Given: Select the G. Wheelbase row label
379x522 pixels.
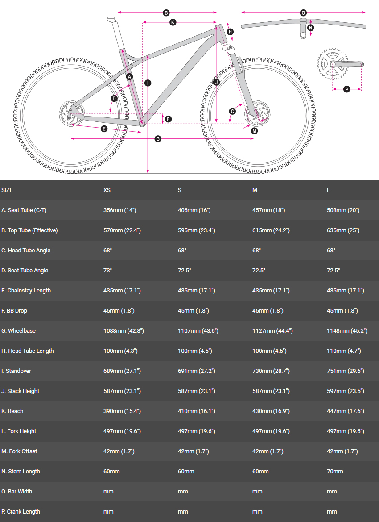Looking at the screenshot, I should [19, 331].
